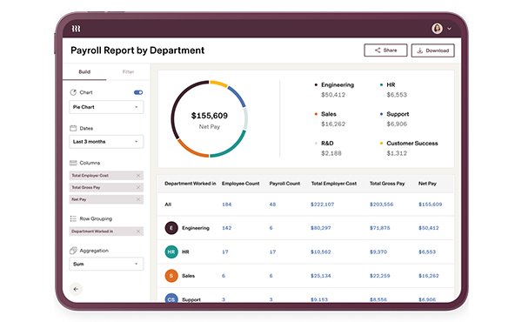
Task: Click the teal HR donut segment
Action: coord(233,148)
